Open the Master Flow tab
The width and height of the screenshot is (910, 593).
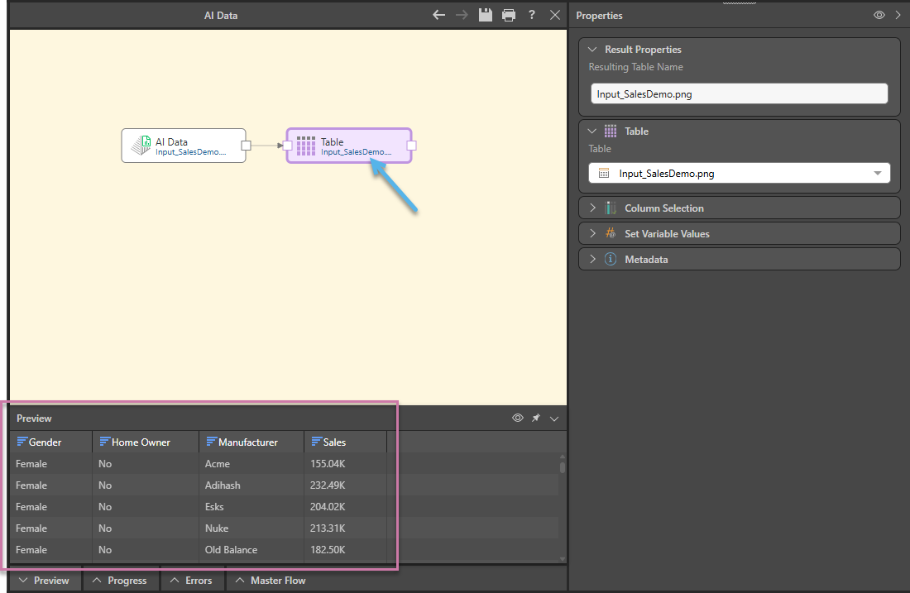(271, 581)
